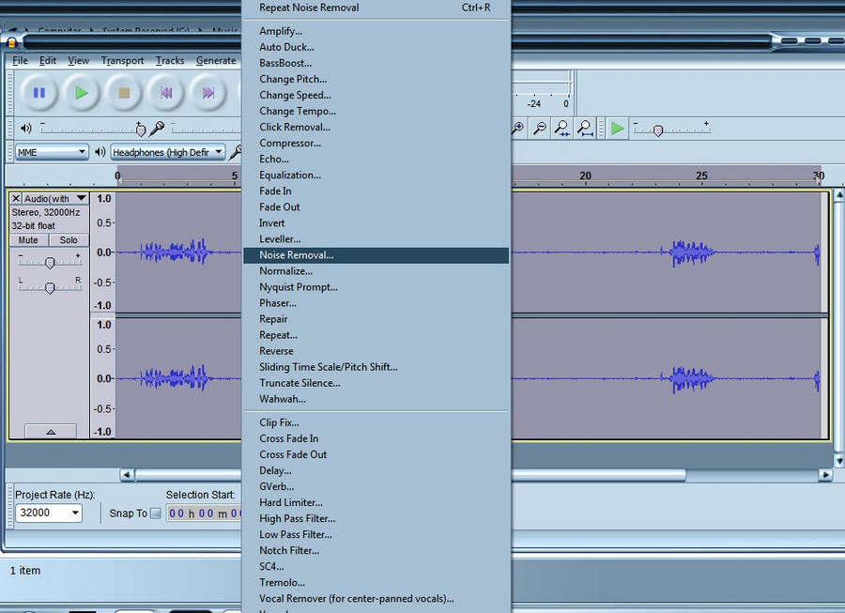The height and width of the screenshot is (613, 845).
Task: Select Sliding Time Scale/Pitch Shift...
Action: tap(376, 367)
